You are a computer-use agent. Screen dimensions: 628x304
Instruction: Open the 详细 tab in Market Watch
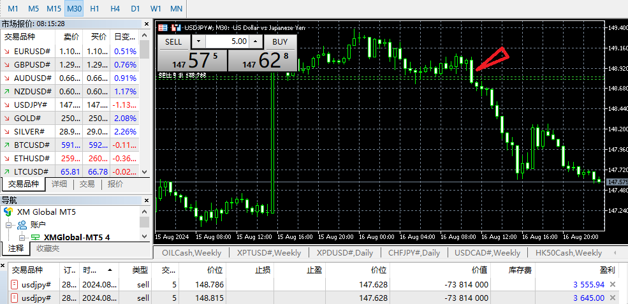click(x=59, y=184)
